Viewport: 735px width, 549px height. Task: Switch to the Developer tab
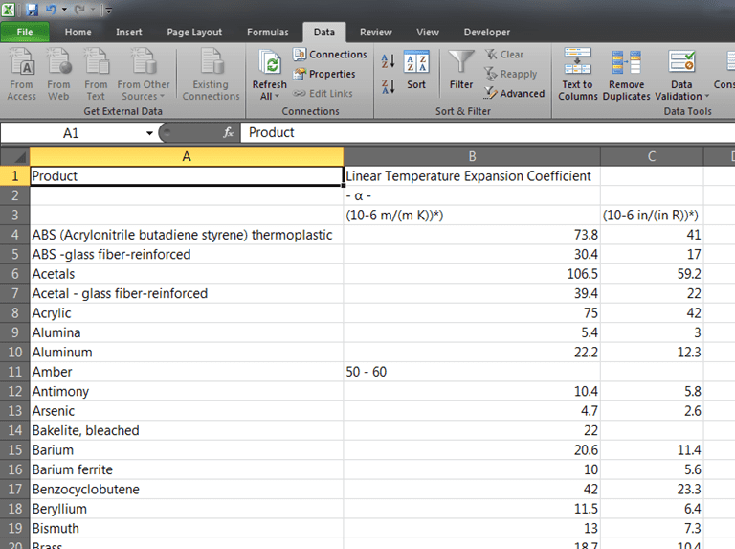click(x=486, y=32)
